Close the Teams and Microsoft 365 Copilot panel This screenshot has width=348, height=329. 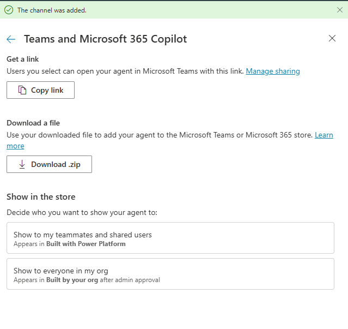click(332, 38)
